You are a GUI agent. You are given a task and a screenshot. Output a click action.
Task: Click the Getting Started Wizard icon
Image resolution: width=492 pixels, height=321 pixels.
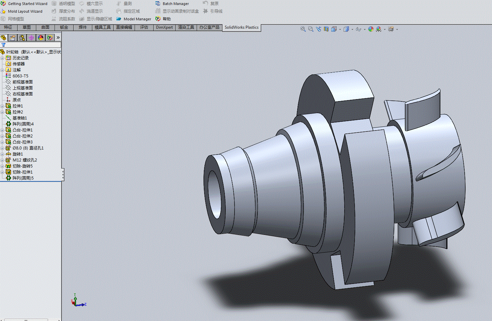[3, 3]
